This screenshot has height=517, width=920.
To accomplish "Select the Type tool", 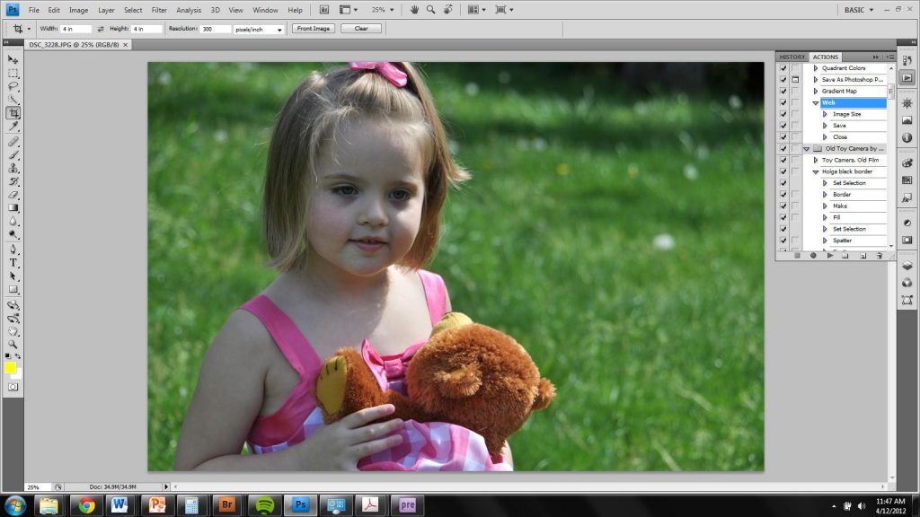I will click(13, 263).
